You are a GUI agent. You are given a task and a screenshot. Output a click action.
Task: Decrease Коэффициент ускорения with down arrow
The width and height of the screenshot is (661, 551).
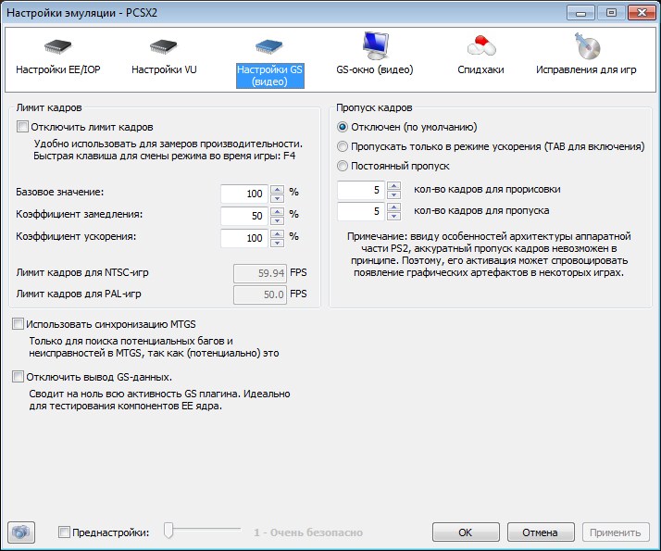tap(277, 243)
